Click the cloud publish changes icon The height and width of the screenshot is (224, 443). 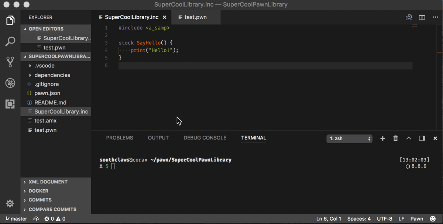pos(36,219)
